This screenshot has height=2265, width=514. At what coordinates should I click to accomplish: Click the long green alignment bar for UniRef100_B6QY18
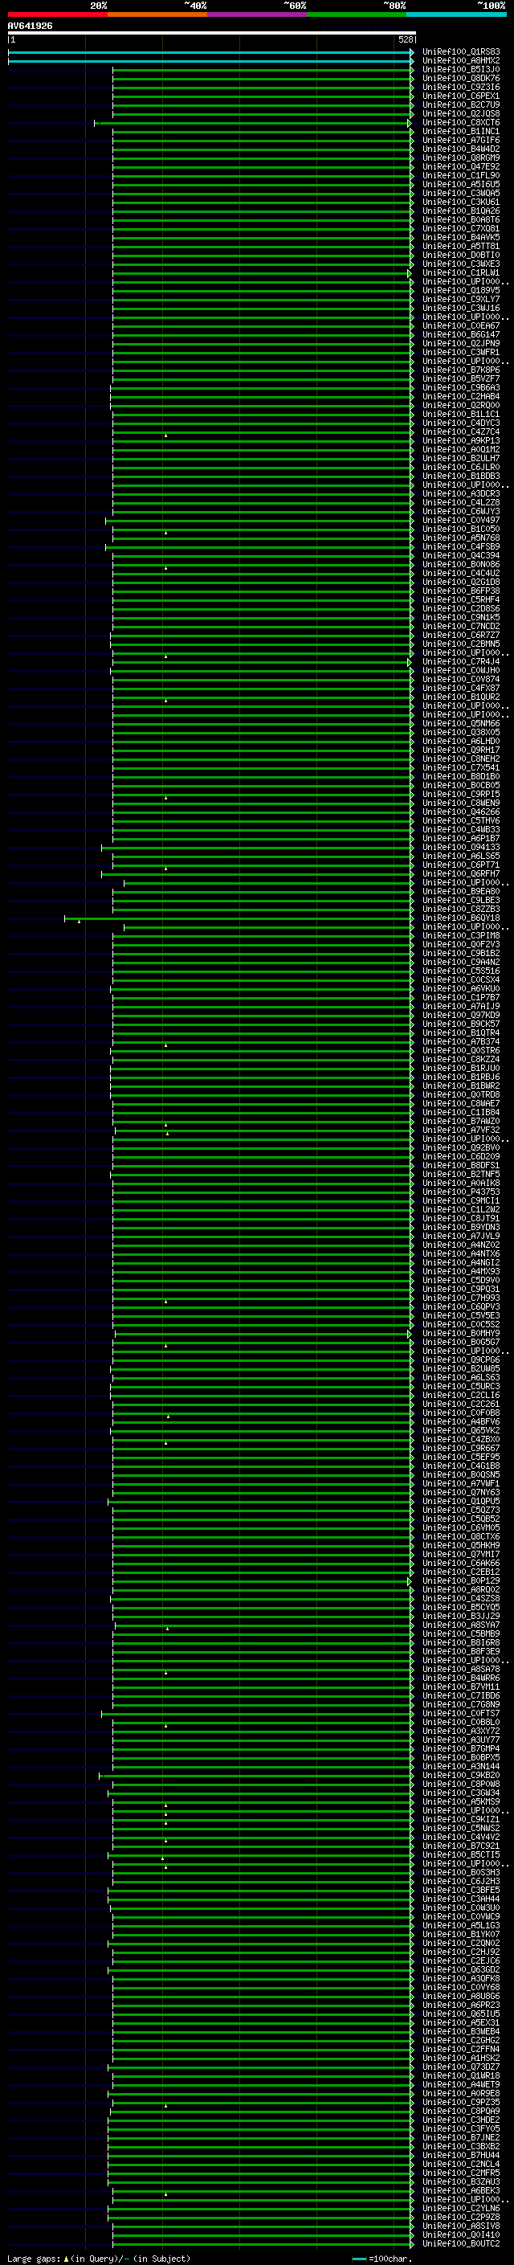click(x=238, y=918)
